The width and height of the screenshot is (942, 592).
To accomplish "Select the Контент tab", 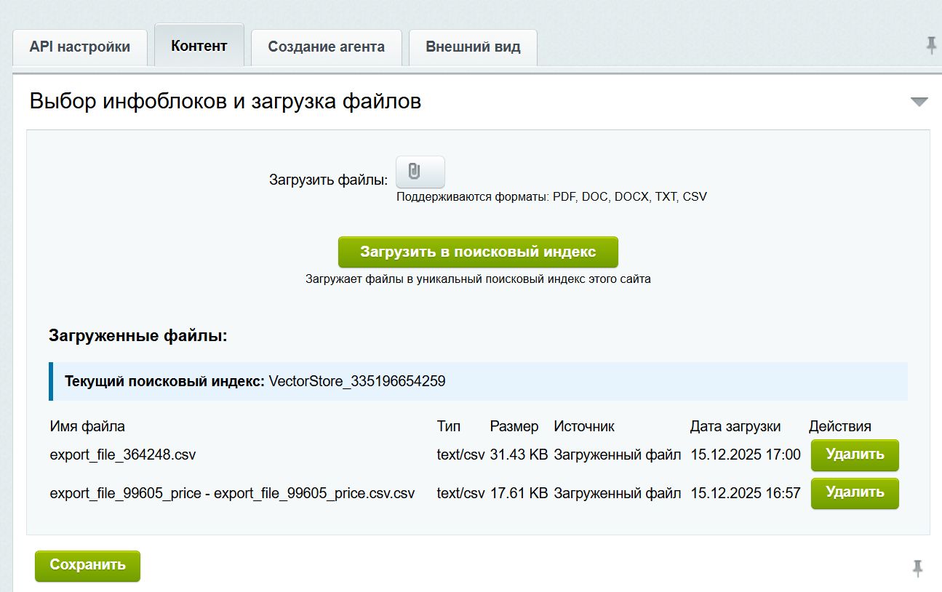I will (199, 44).
